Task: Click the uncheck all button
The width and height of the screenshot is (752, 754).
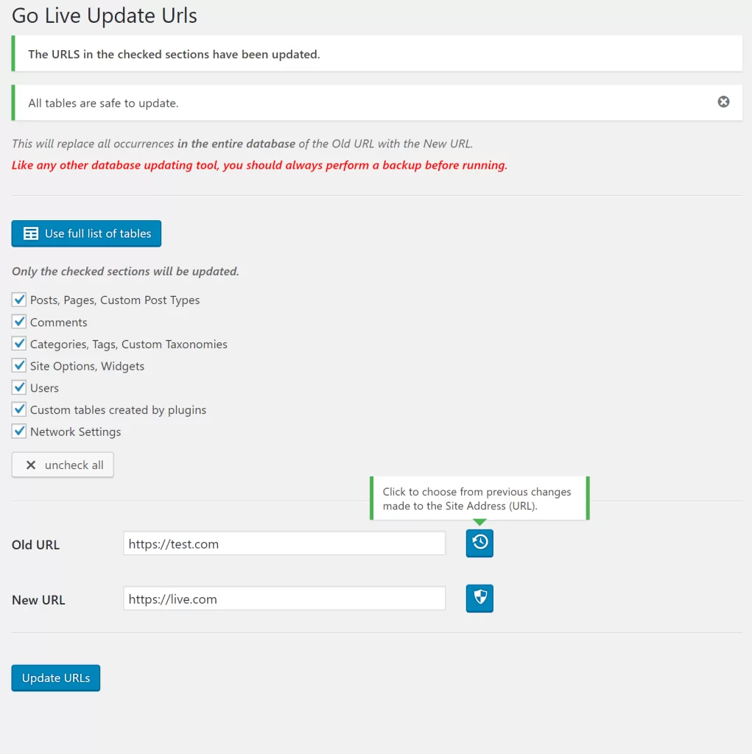Action: [63, 465]
